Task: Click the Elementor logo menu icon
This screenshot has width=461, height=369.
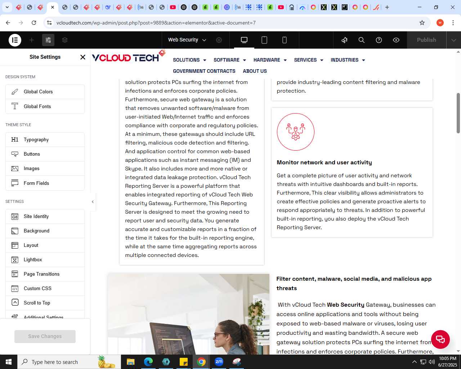Action: [x=15, y=40]
